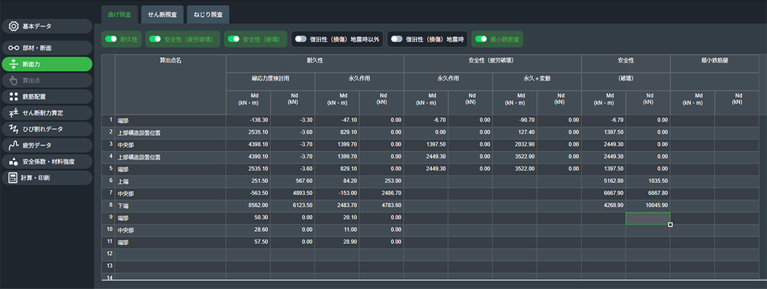Go to せん断耐力算定 page

pos(47,113)
